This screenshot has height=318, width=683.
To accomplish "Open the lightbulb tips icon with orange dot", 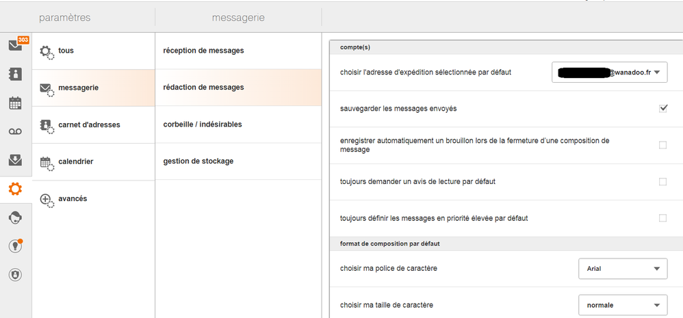I will click(15, 246).
